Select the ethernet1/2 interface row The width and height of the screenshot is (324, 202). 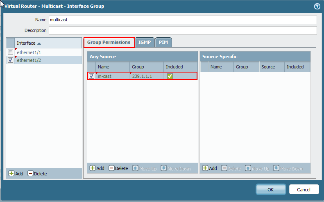point(44,60)
